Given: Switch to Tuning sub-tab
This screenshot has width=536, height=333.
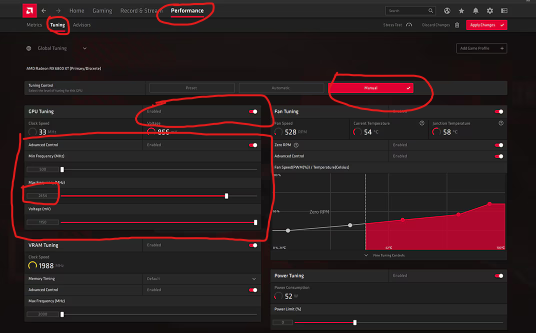Looking at the screenshot, I should [x=58, y=25].
